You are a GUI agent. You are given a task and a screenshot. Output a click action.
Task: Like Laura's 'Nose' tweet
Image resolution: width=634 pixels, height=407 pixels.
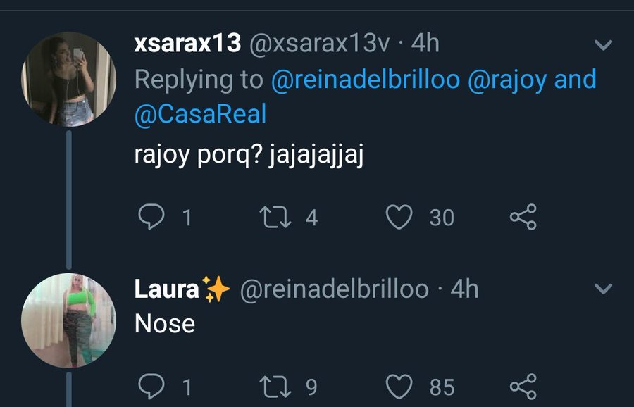pos(399,386)
